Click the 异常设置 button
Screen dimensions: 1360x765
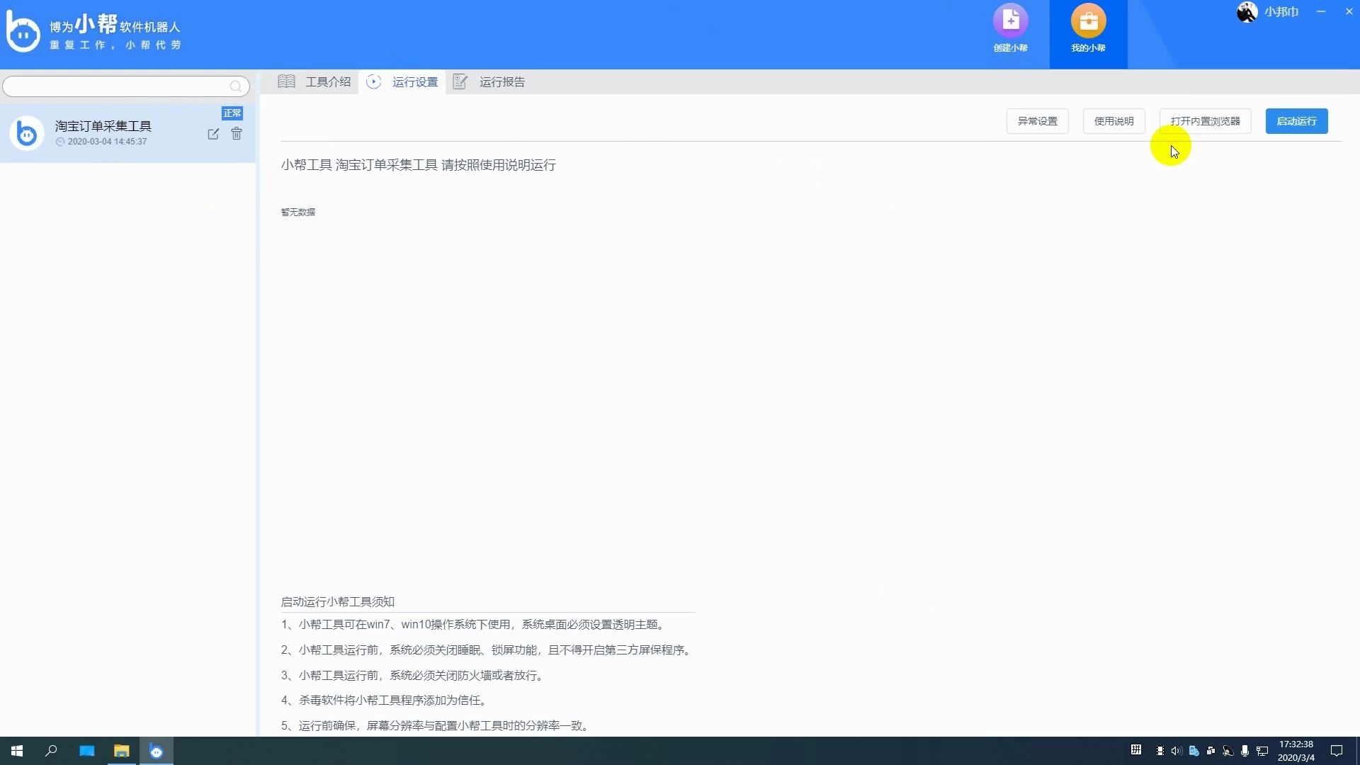(1037, 121)
